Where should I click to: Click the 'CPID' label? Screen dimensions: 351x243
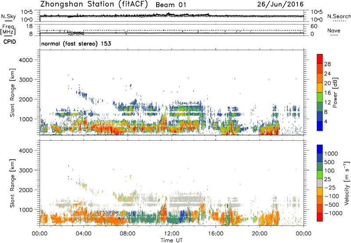pyautogui.click(x=10, y=42)
